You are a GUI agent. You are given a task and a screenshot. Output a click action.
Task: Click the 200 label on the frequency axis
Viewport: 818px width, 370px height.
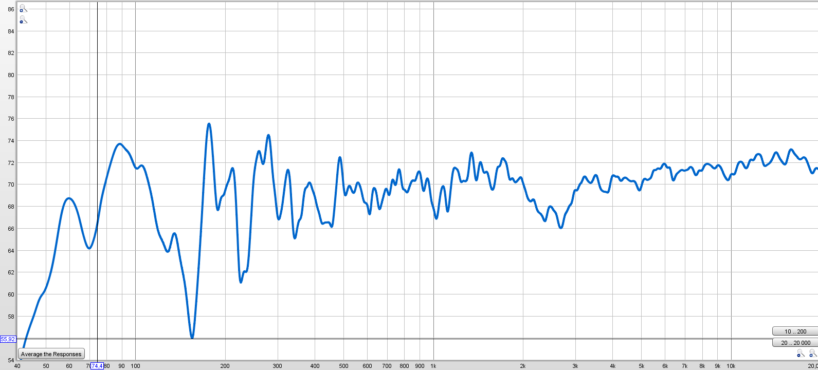tap(225, 366)
